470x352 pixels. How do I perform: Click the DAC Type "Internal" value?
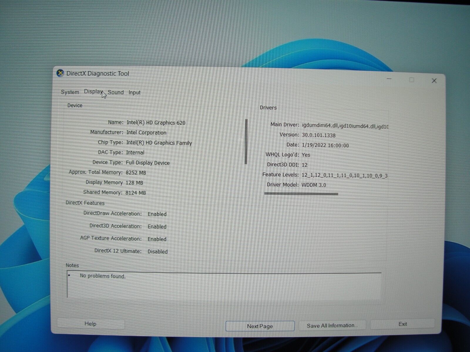coord(135,153)
